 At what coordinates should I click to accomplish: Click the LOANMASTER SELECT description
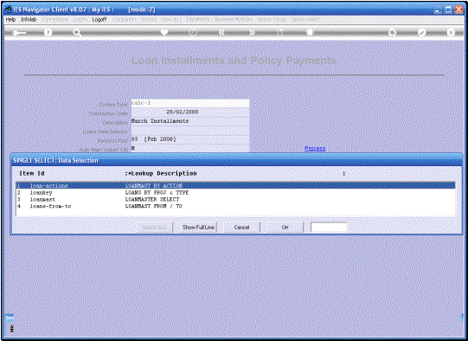(x=152, y=199)
